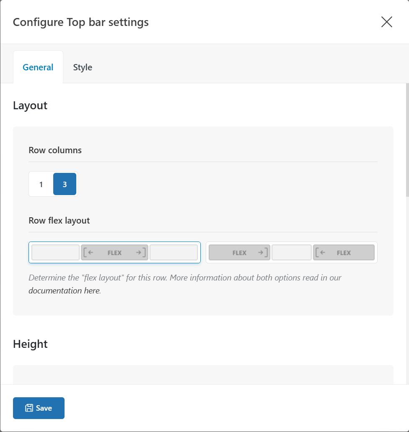Click the Row flex layout label
The height and width of the screenshot is (432, 409).
click(x=59, y=220)
